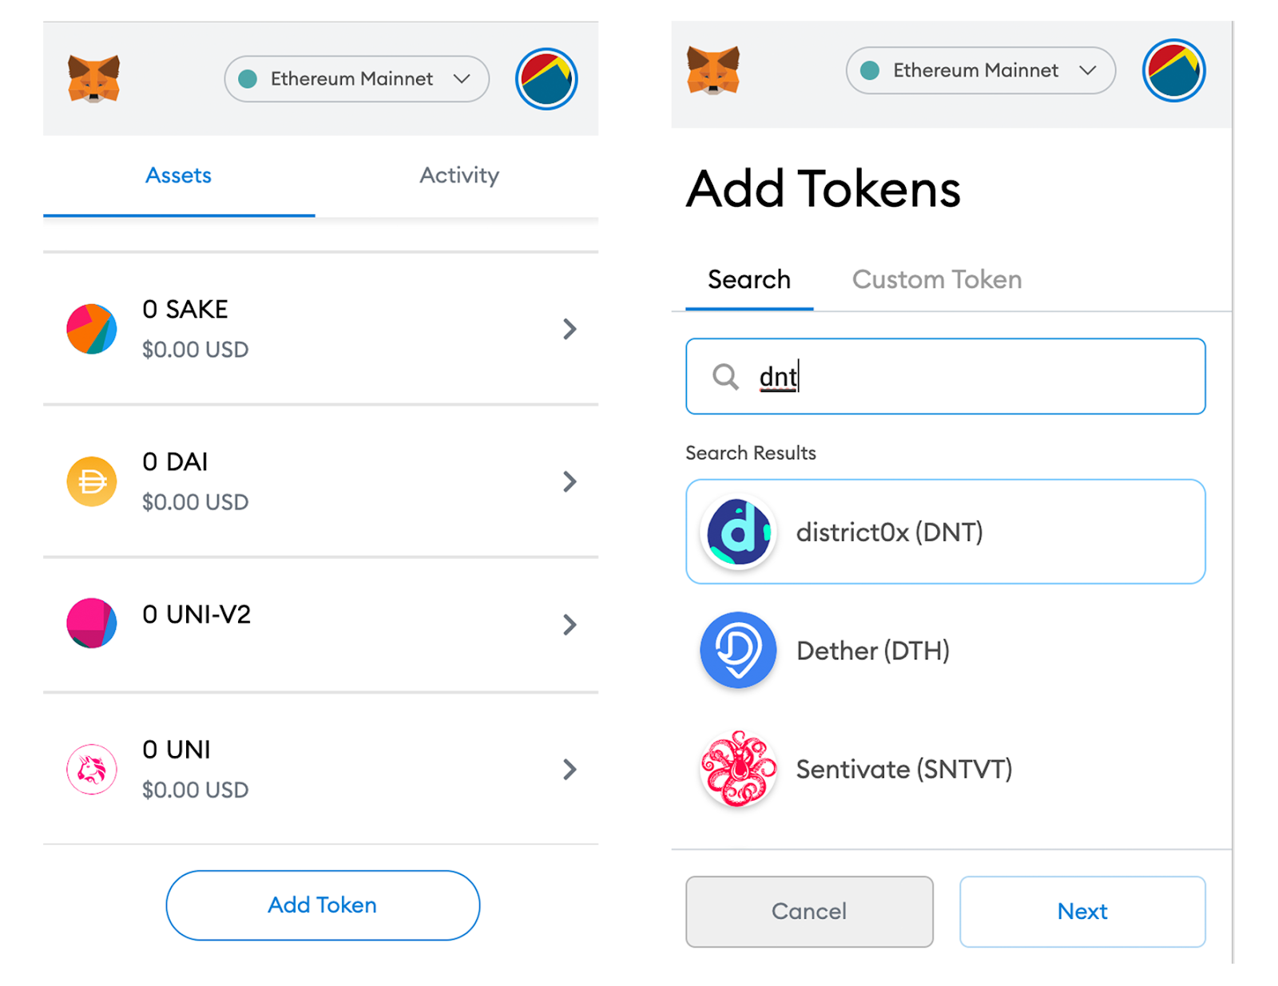
Task: Focus the token search input field
Action: (x=946, y=376)
